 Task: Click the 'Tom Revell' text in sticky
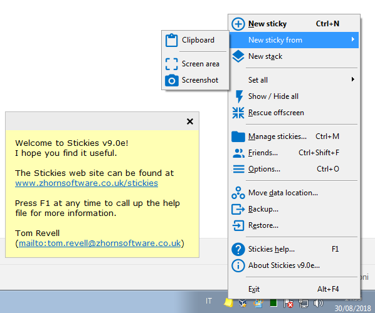[37, 233]
